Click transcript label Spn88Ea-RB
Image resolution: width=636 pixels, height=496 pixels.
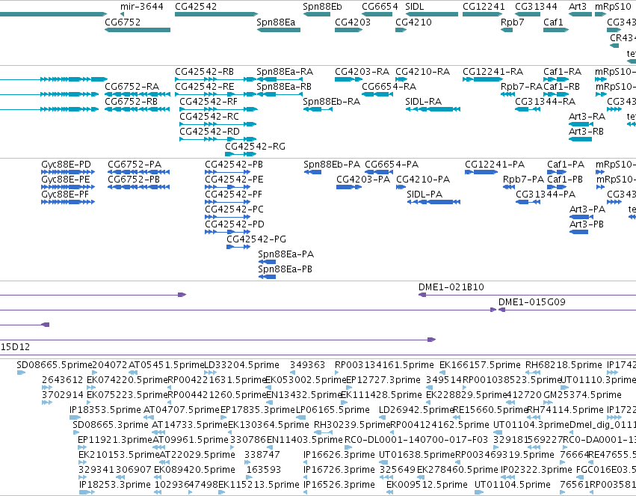click(x=283, y=87)
